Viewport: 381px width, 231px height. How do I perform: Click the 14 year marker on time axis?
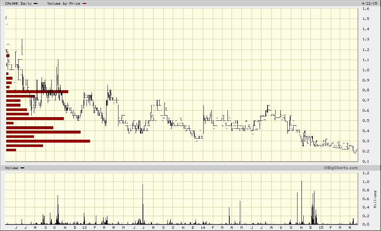(x=203, y=228)
